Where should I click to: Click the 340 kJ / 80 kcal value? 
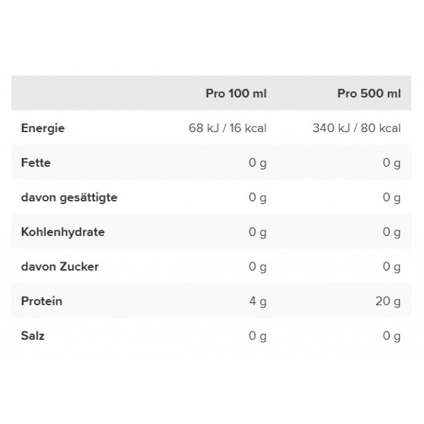click(356, 128)
